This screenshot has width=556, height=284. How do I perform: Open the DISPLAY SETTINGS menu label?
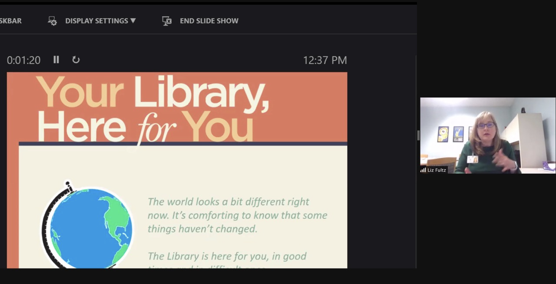[x=96, y=21]
